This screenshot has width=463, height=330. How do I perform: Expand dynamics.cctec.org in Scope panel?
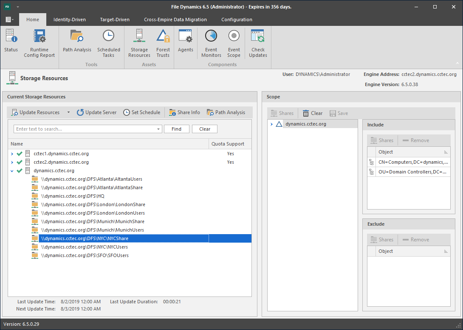(x=271, y=124)
